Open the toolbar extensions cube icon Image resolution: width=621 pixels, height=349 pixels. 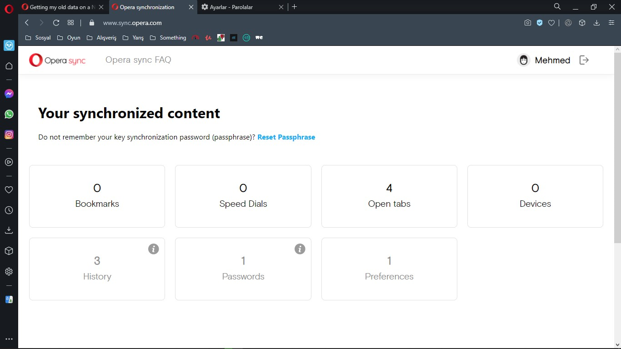582,23
